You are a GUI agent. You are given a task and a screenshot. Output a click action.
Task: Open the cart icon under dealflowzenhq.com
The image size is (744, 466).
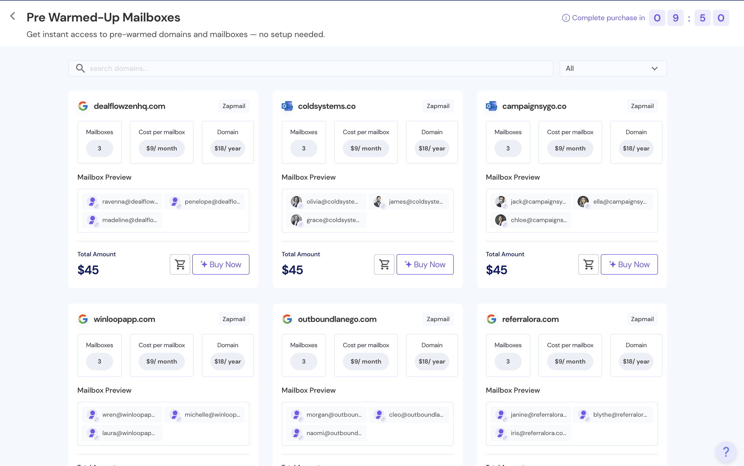[x=180, y=264]
